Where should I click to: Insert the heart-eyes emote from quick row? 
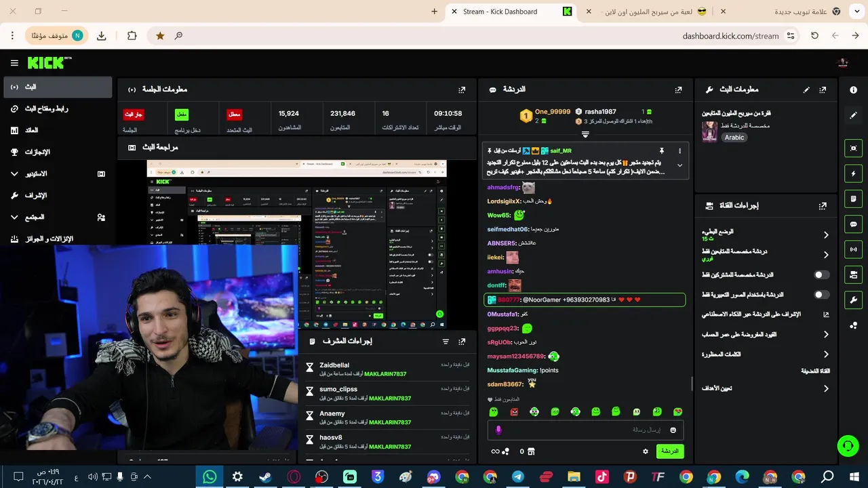point(677,411)
